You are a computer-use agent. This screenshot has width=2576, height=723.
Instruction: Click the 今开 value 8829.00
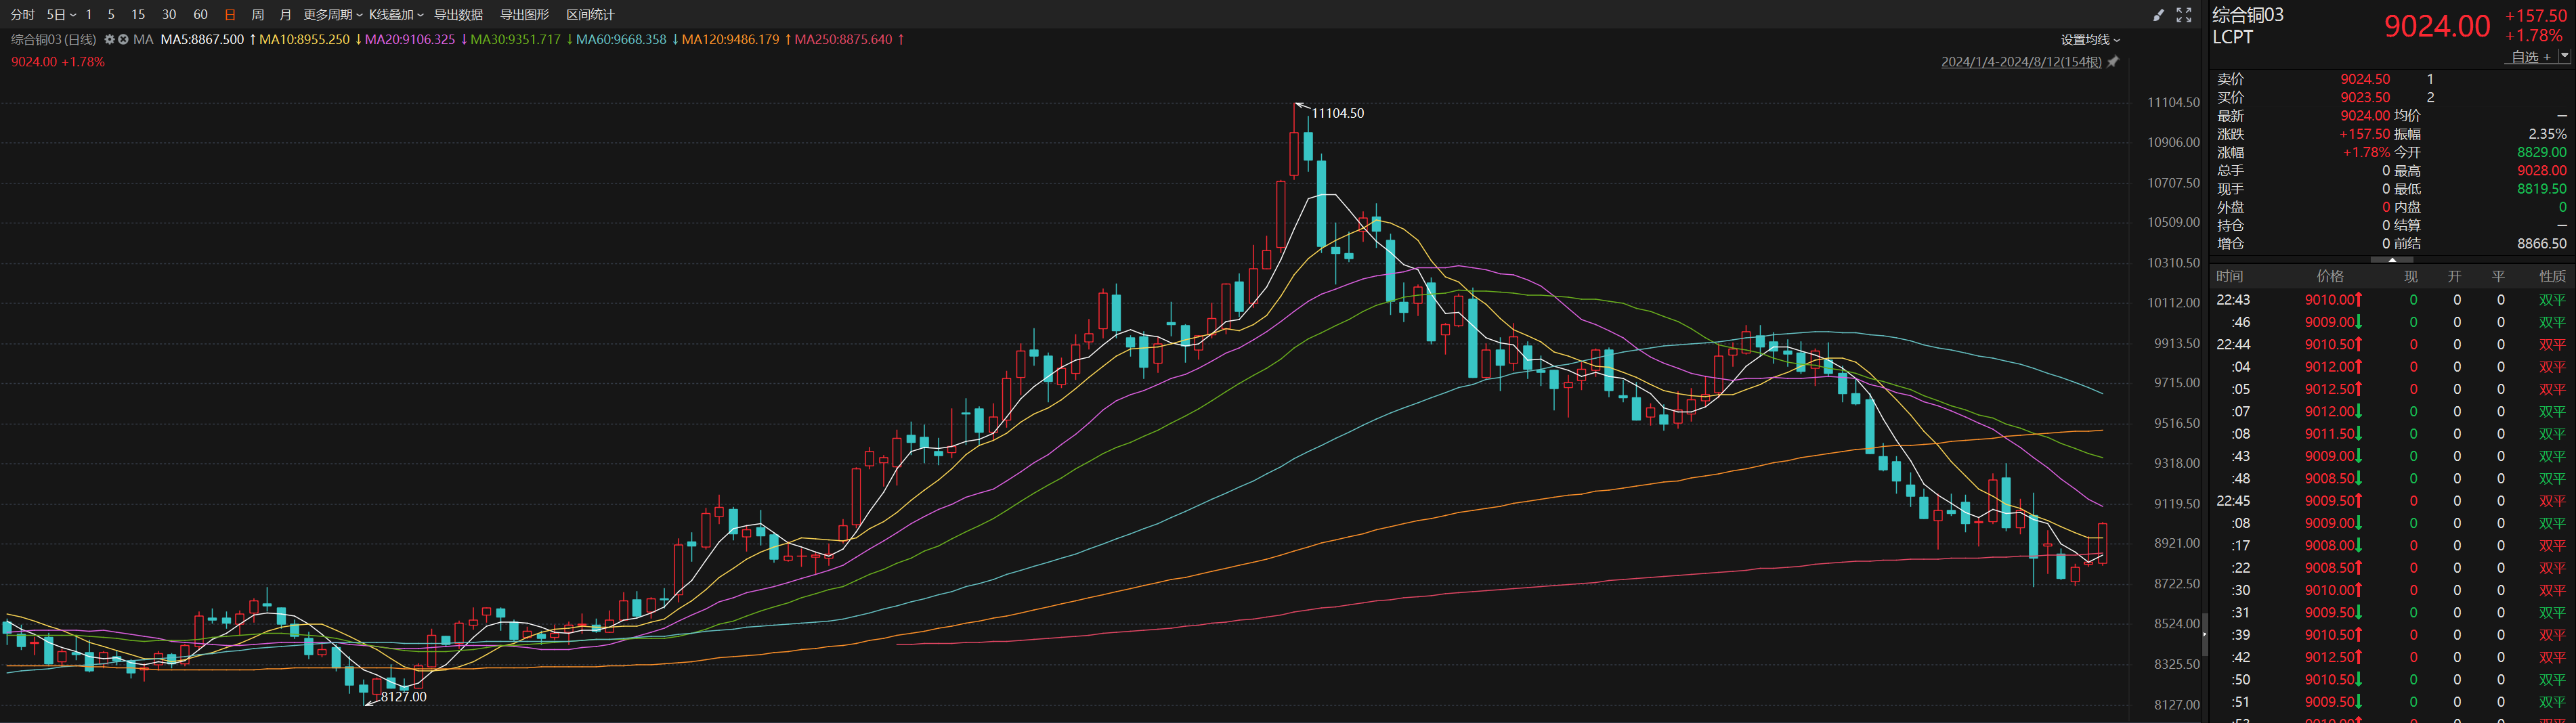click(2542, 152)
